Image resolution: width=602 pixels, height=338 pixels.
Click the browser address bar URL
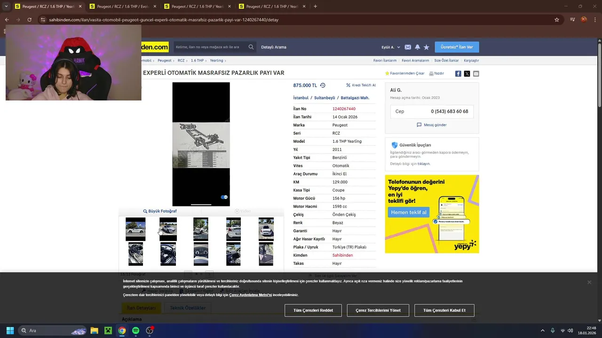164,20
